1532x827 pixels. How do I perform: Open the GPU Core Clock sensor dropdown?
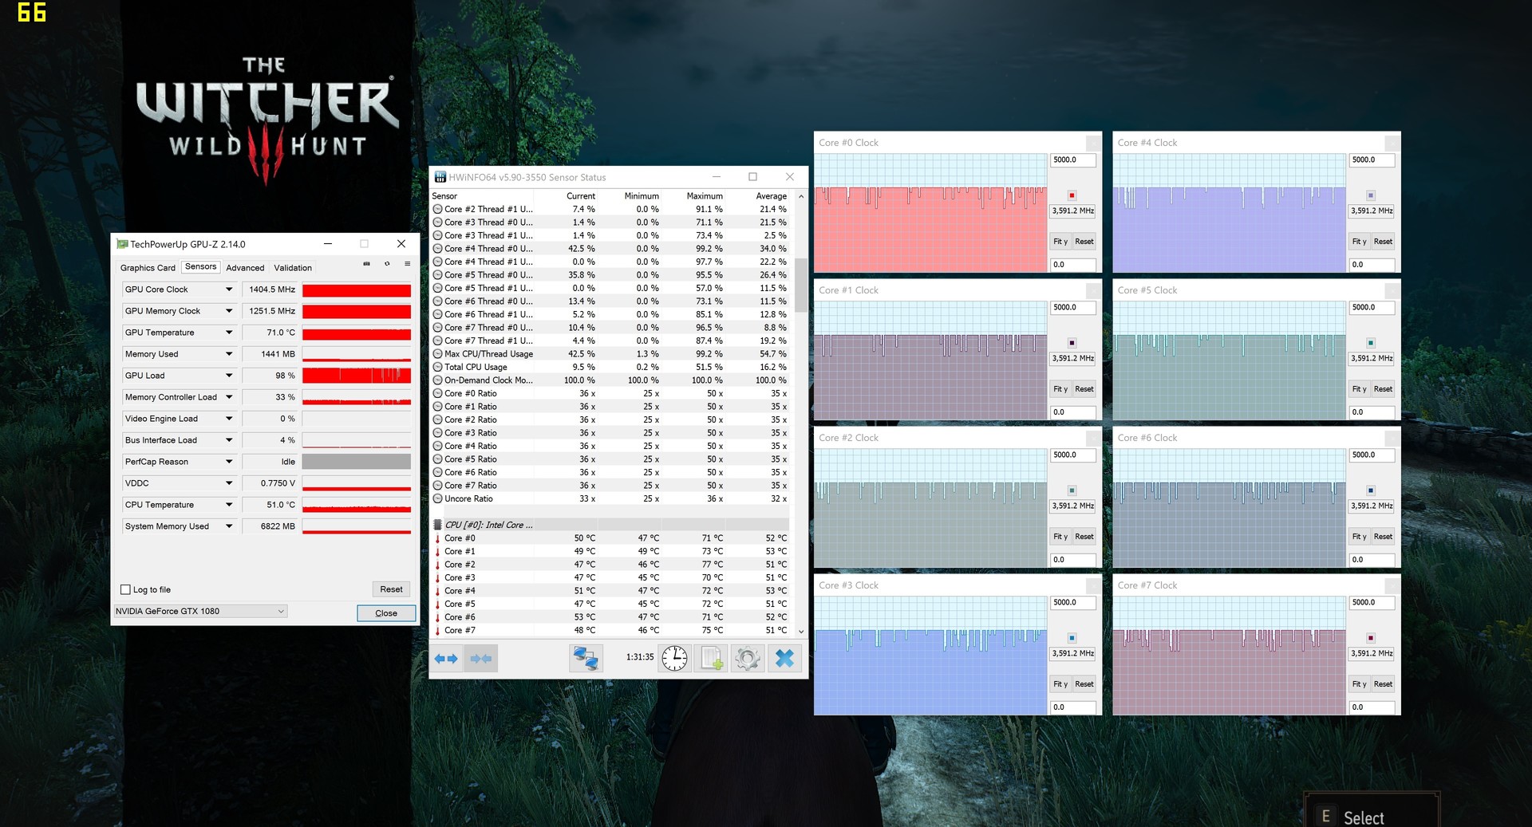coord(229,289)
